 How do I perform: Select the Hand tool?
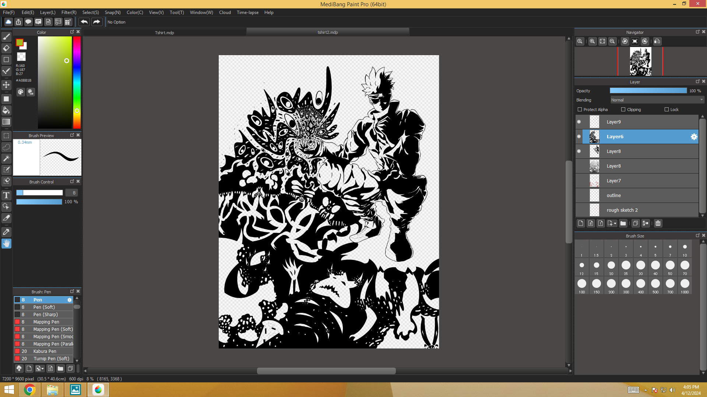(x=6, y=243)
